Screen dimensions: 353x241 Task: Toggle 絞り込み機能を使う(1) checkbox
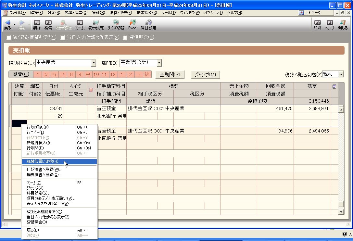pos(9,38)
